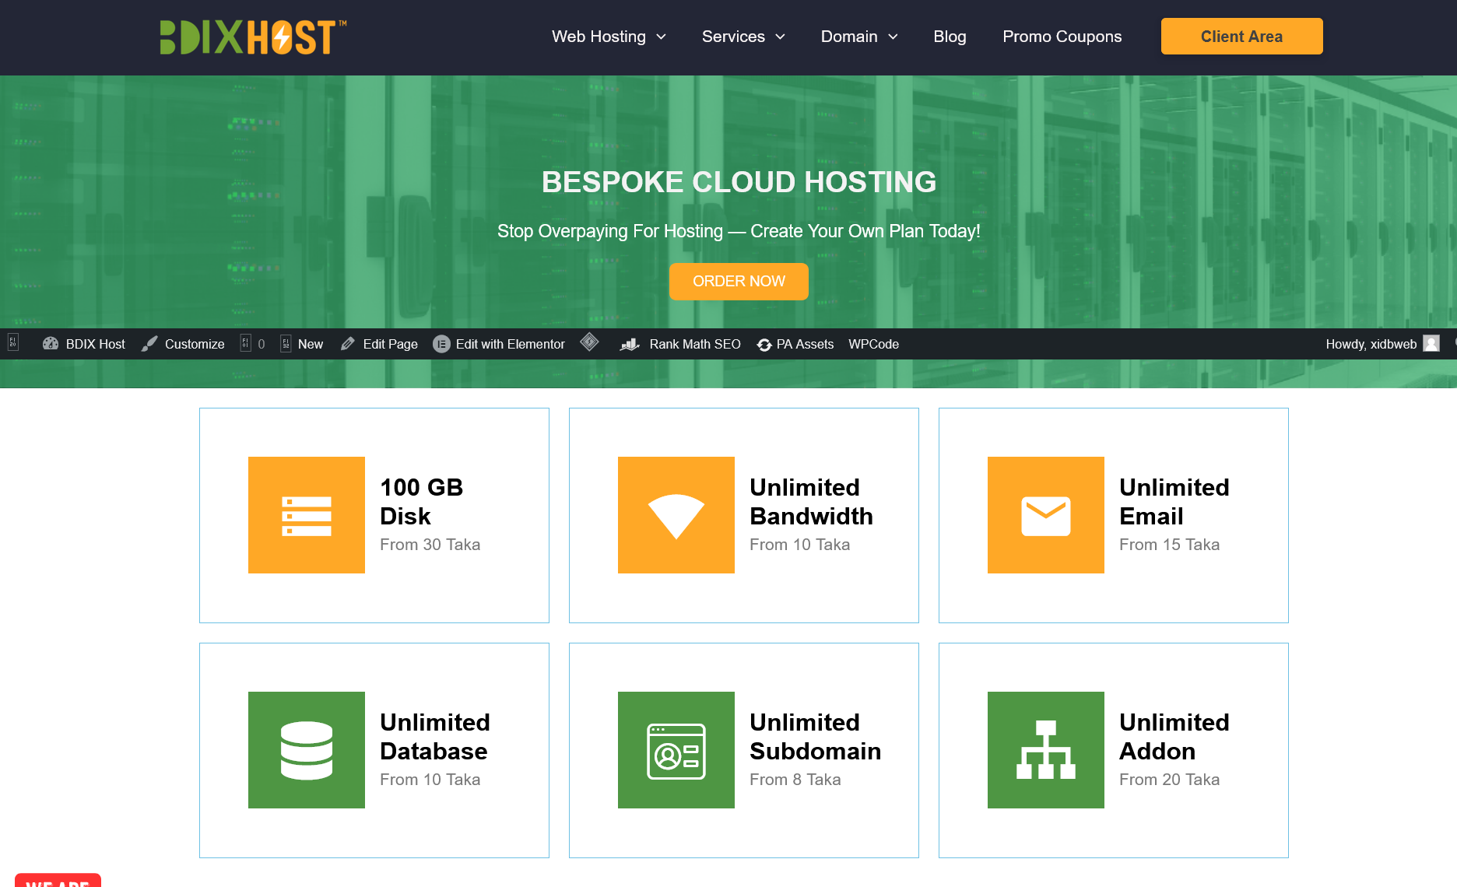Expand the Services dropdown chevron
The height and width of the screenshot is (887, 1457).
click(x=780, y=37)
